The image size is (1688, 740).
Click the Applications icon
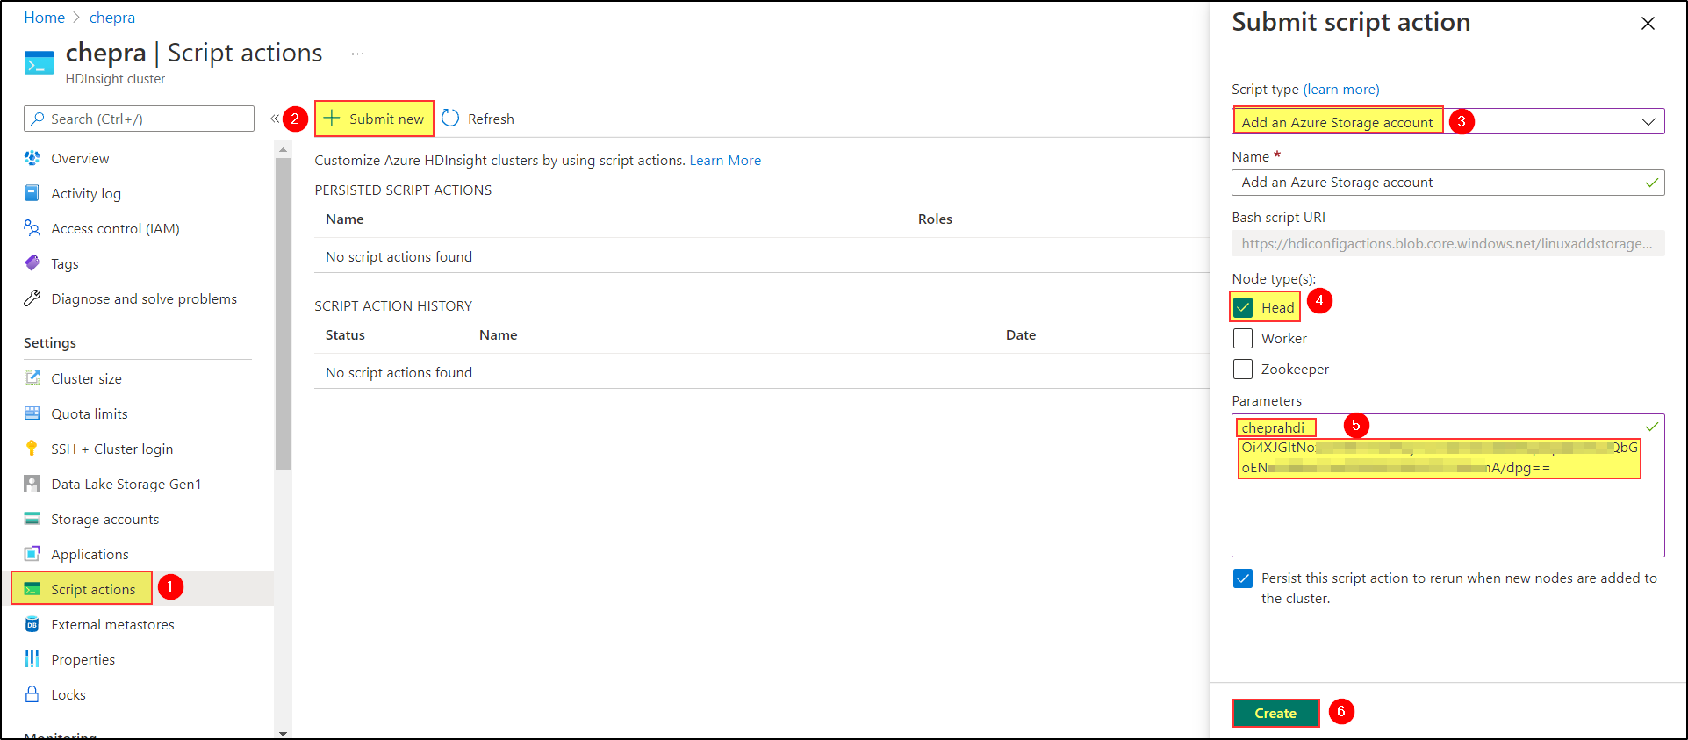pos(32,554)
